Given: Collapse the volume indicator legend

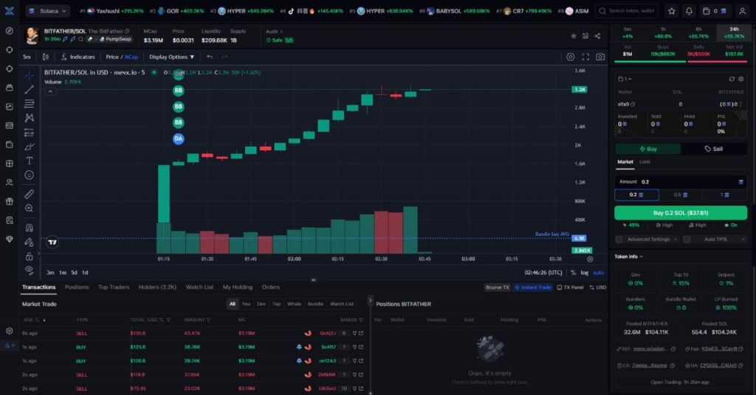Looking at the screenshot, I should coord(50,91).
